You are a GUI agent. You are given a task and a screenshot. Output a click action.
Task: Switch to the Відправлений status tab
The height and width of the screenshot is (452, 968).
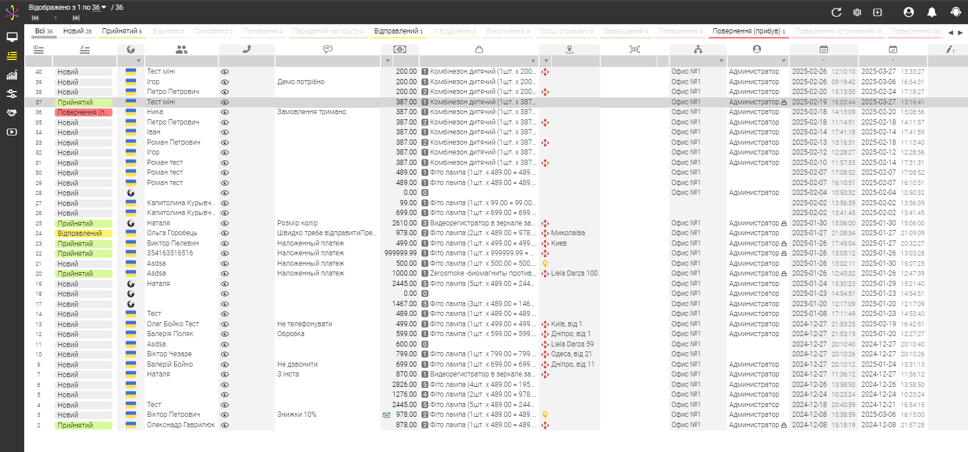coord(398,31)
